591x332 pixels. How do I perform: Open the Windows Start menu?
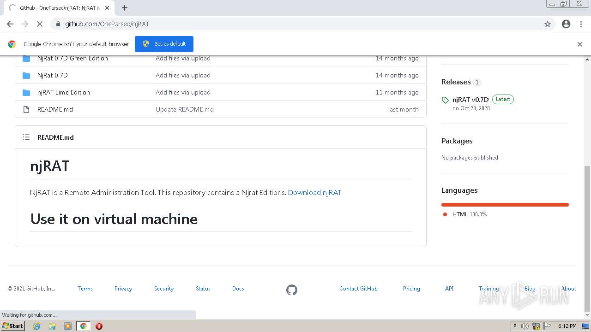[13, 326]
